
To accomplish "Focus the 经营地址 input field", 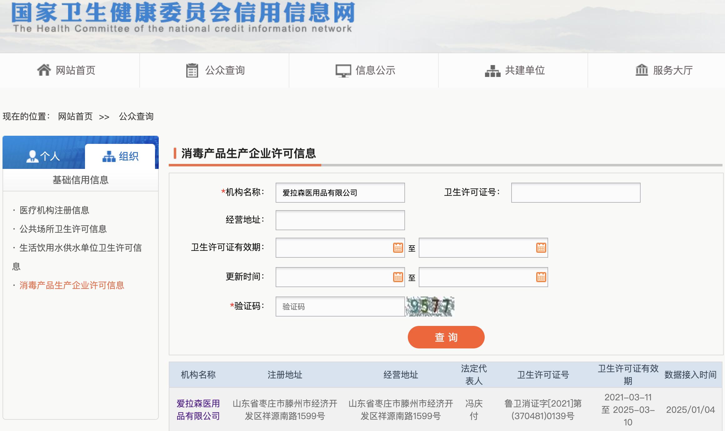I will click(x=340, y=220).
